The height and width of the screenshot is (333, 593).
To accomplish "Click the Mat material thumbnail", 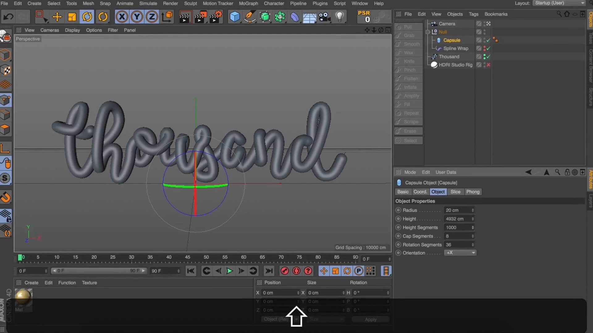I will [23, 298].
